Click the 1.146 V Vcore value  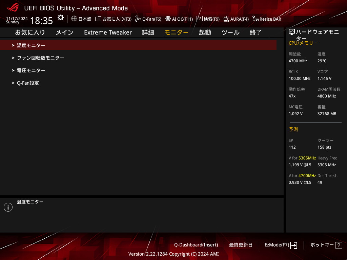point(324,79)
